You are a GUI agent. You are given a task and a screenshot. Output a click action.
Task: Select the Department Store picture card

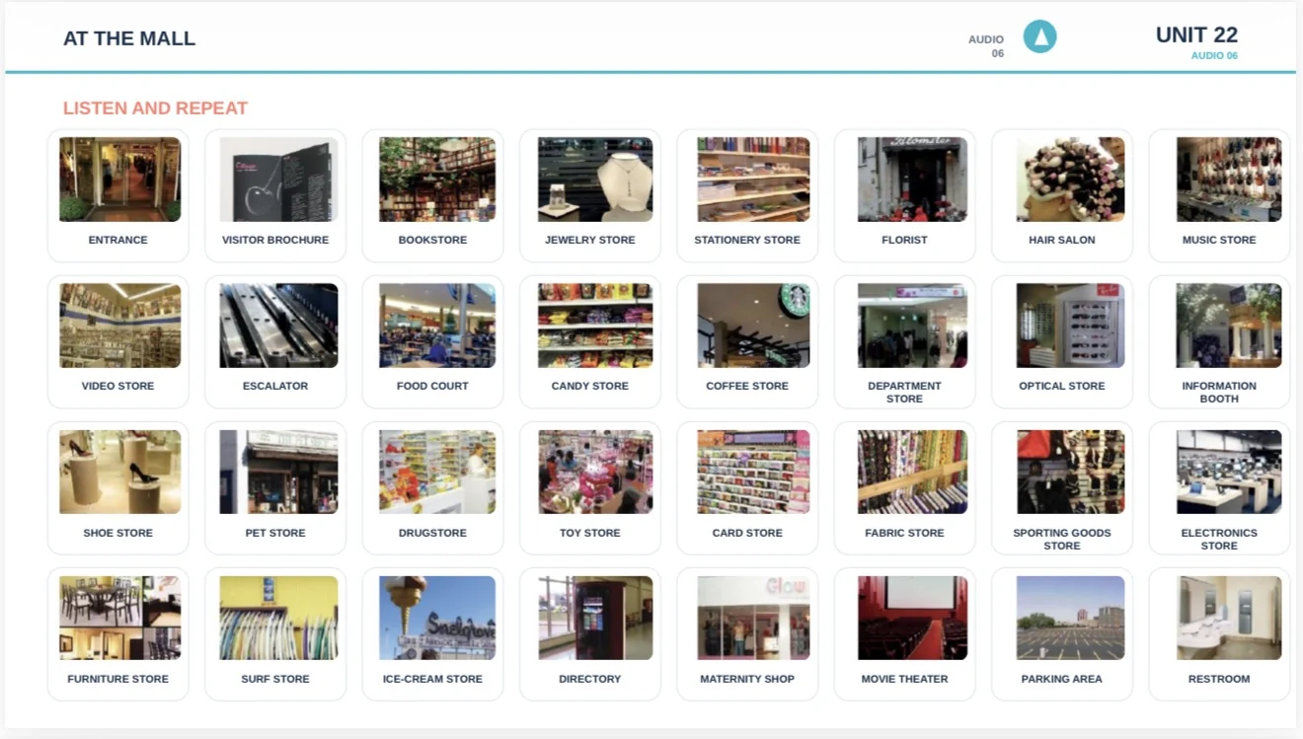point(904,341)
